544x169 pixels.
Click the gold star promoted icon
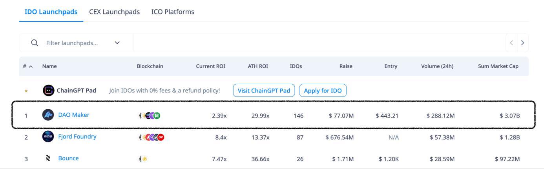coord(26,91)
